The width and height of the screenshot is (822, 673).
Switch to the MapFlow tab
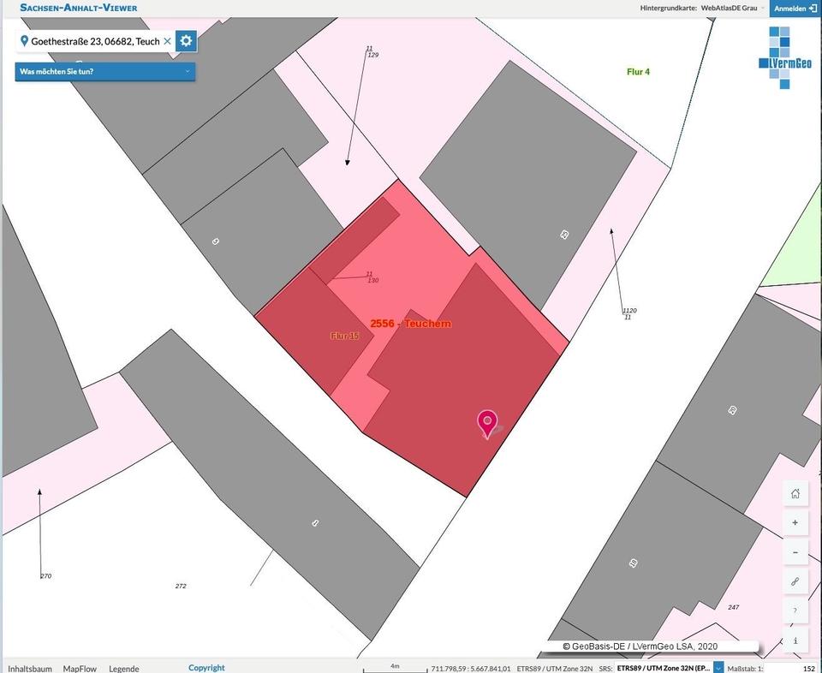pos(80,668)
